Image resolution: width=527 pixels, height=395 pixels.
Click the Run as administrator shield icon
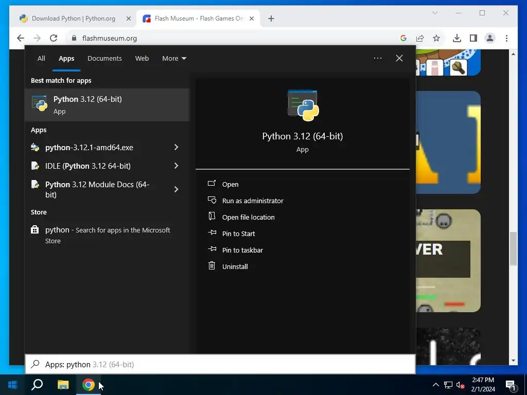(212, 200)
